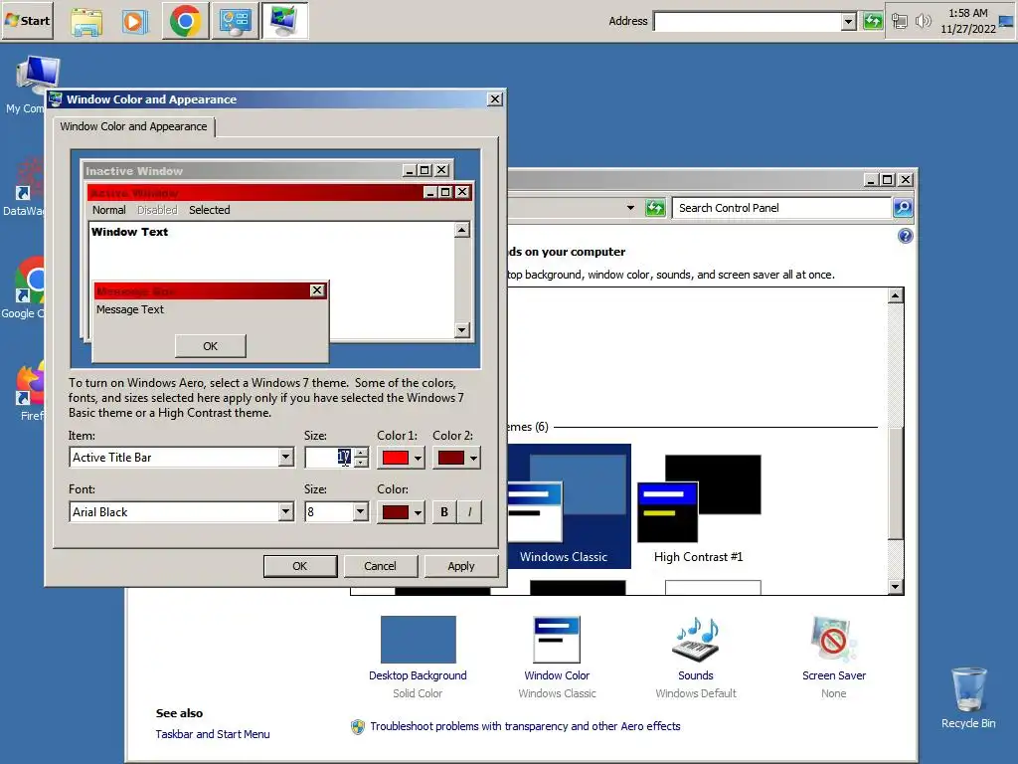Open Taskbar and Start Menu link
Viewport: 1018px width, 764px height.
[x=213, y=734]
